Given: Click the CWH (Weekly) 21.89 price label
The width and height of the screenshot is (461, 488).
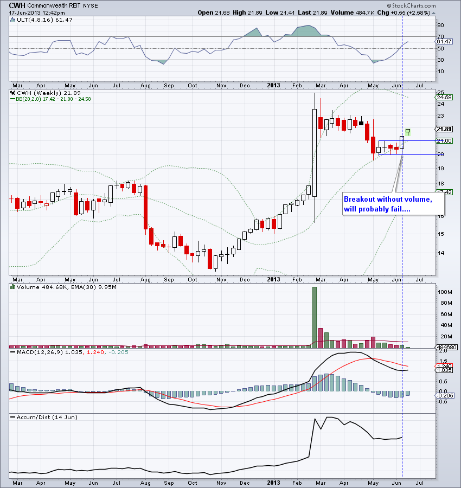Looking at the screenshot, I should click(x=49, y=93).
